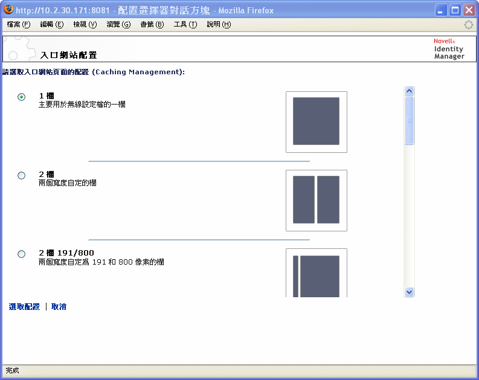Click the layout list scrollbar thumb

coord(409,120)
